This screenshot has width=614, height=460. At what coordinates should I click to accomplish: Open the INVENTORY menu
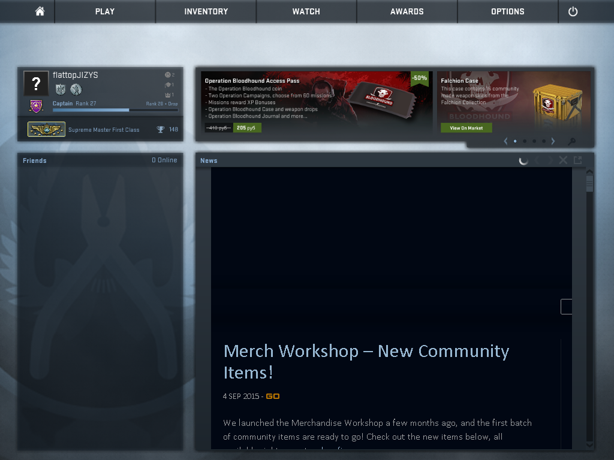click(206, 11)
